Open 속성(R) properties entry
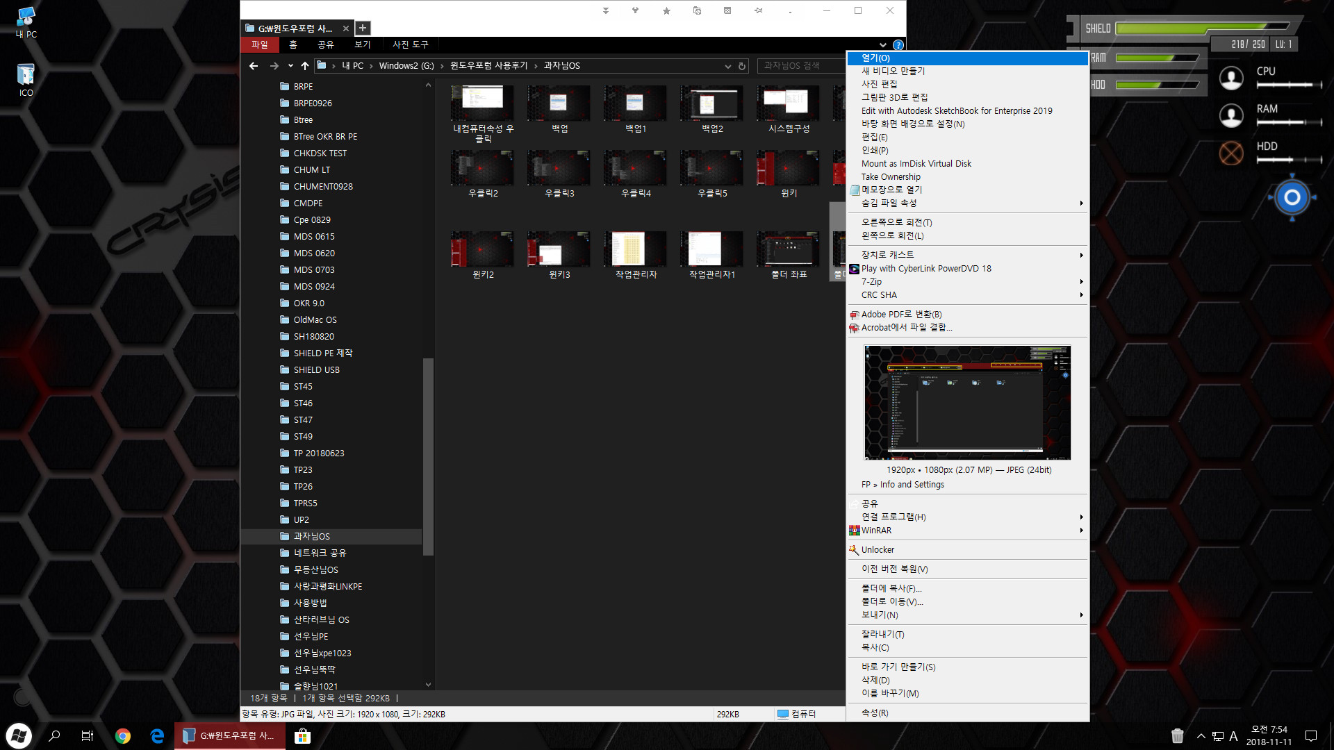This screenshot has width=1334, height=750. (967, 712)
